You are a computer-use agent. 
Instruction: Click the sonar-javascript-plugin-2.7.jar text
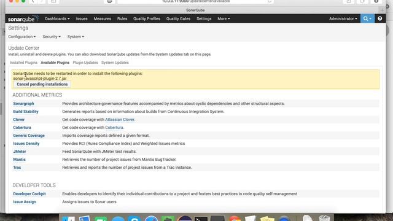pyautogui.click(x=40, y=79)
